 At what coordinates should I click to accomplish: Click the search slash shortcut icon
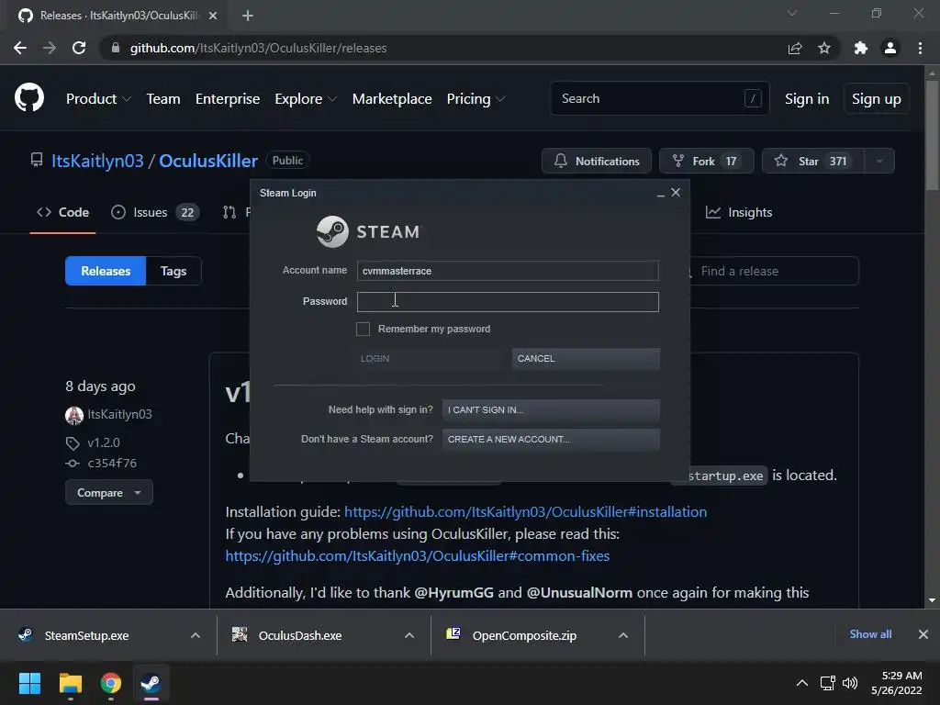tap(753, 98)
